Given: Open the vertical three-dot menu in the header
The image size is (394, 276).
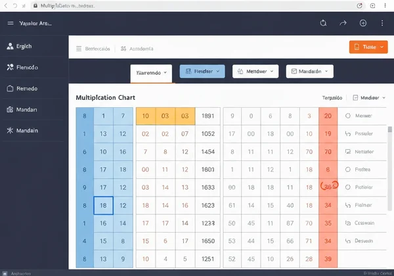Looking at the screenshot, I should tap(382, 23).
